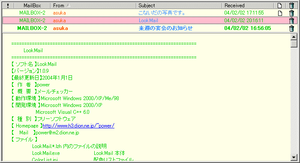
Task: Click MAILBOX-2 in the highlighted 20:16:11 row
Action: (x=32, y=21)
